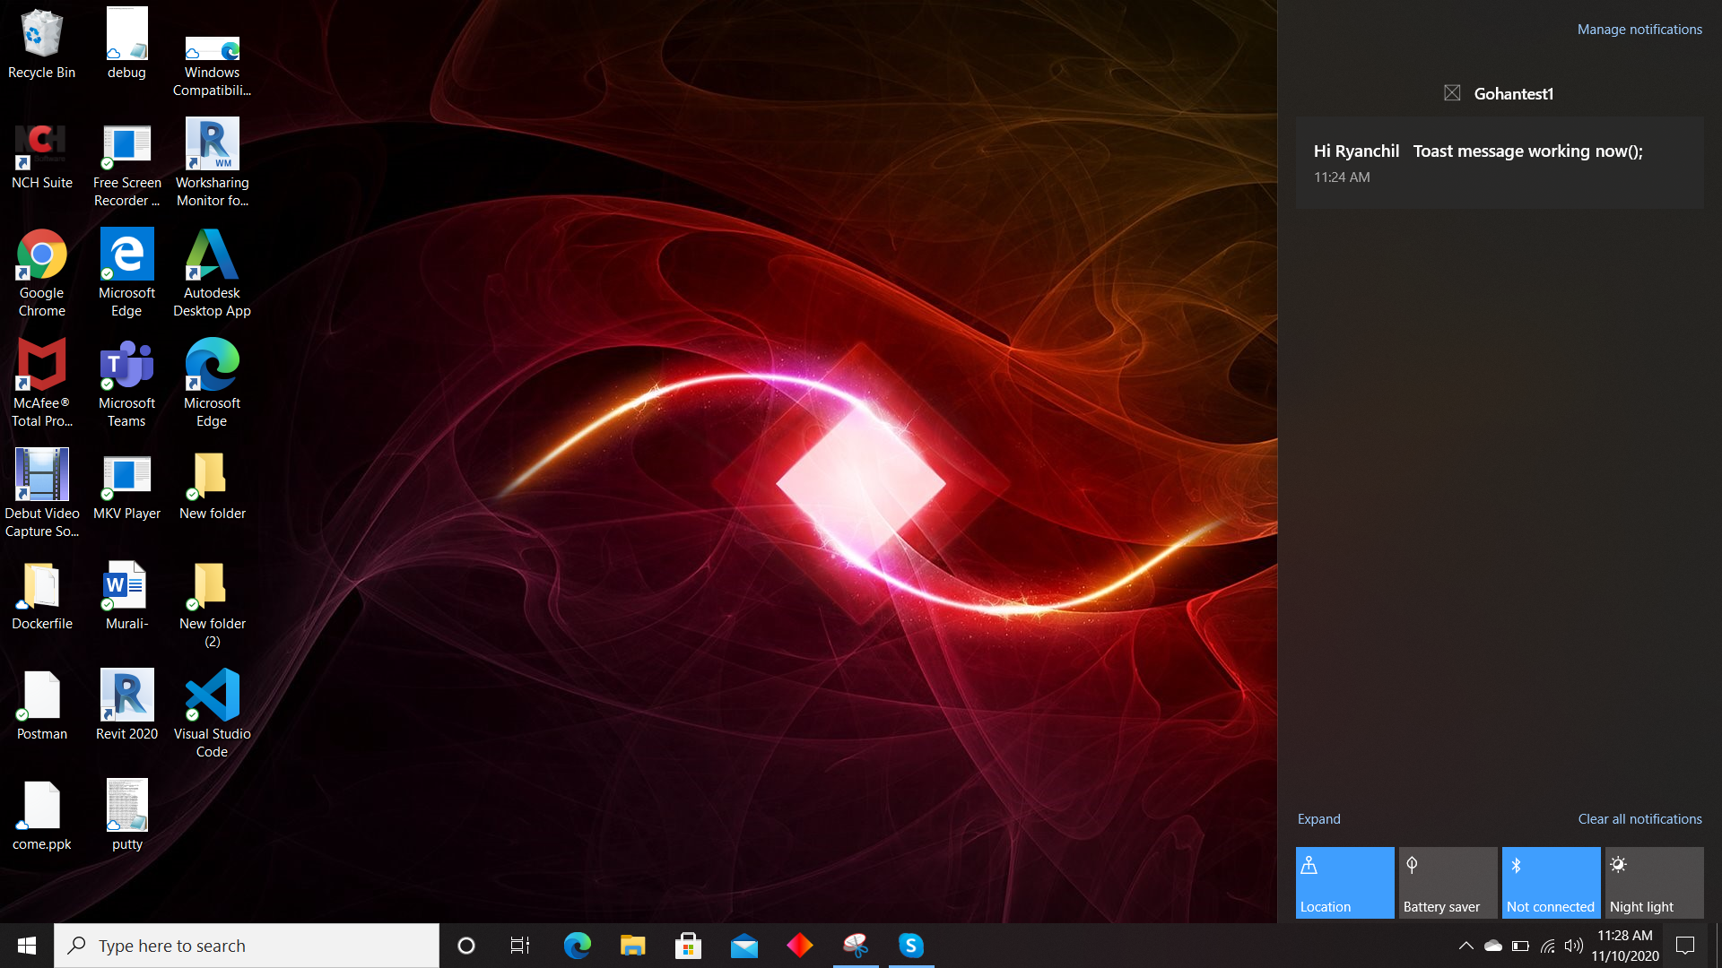Open the Recycle Bin desktop icon
This screenshot has height=968, width=1722.
(x=41, y=44)
